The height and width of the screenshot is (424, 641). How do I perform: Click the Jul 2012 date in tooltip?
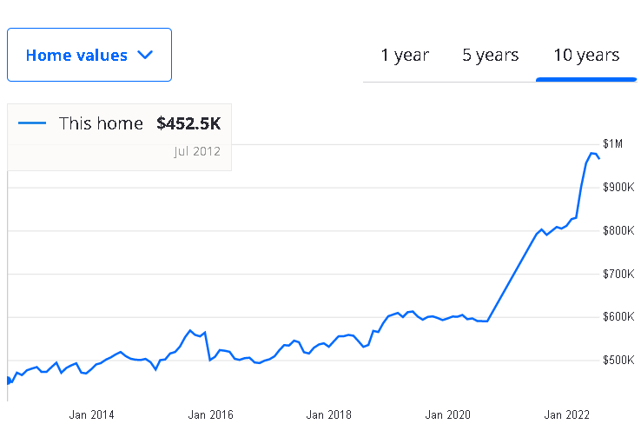point(197,152)
